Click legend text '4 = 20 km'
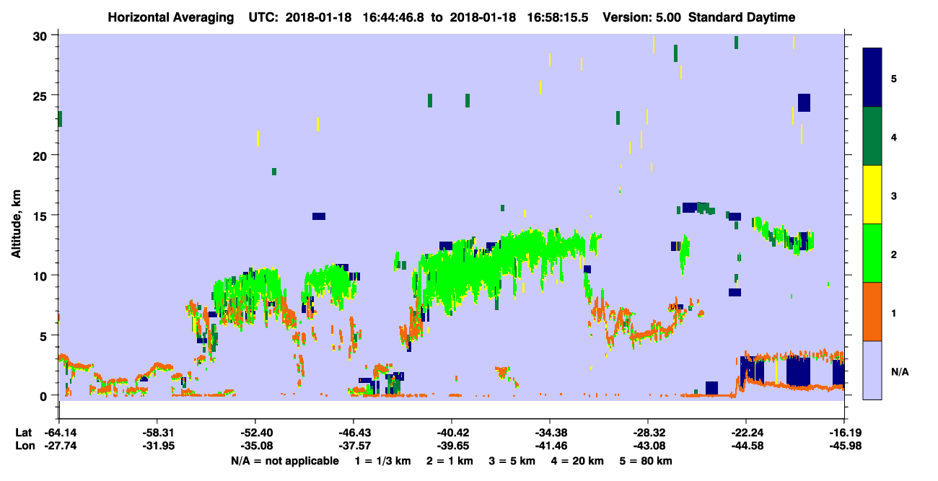The width and height of the screenshot is (938, 481). (x=579, y=461)
